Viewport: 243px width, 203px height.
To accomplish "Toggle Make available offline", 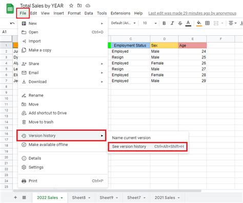I will (63, 145).
